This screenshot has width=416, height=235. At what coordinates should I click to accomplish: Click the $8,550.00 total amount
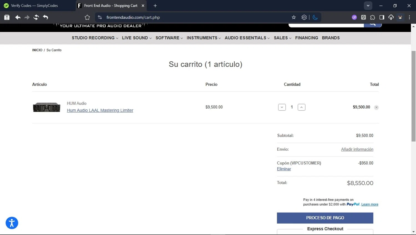point(360,183)
